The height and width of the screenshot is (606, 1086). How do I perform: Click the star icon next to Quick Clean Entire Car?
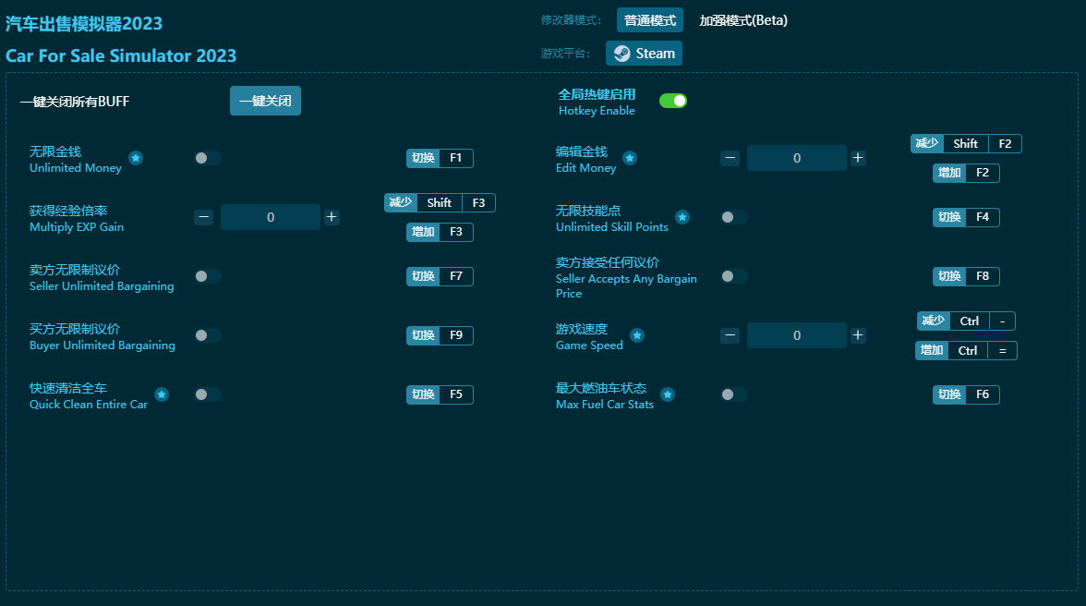(162, 395)
